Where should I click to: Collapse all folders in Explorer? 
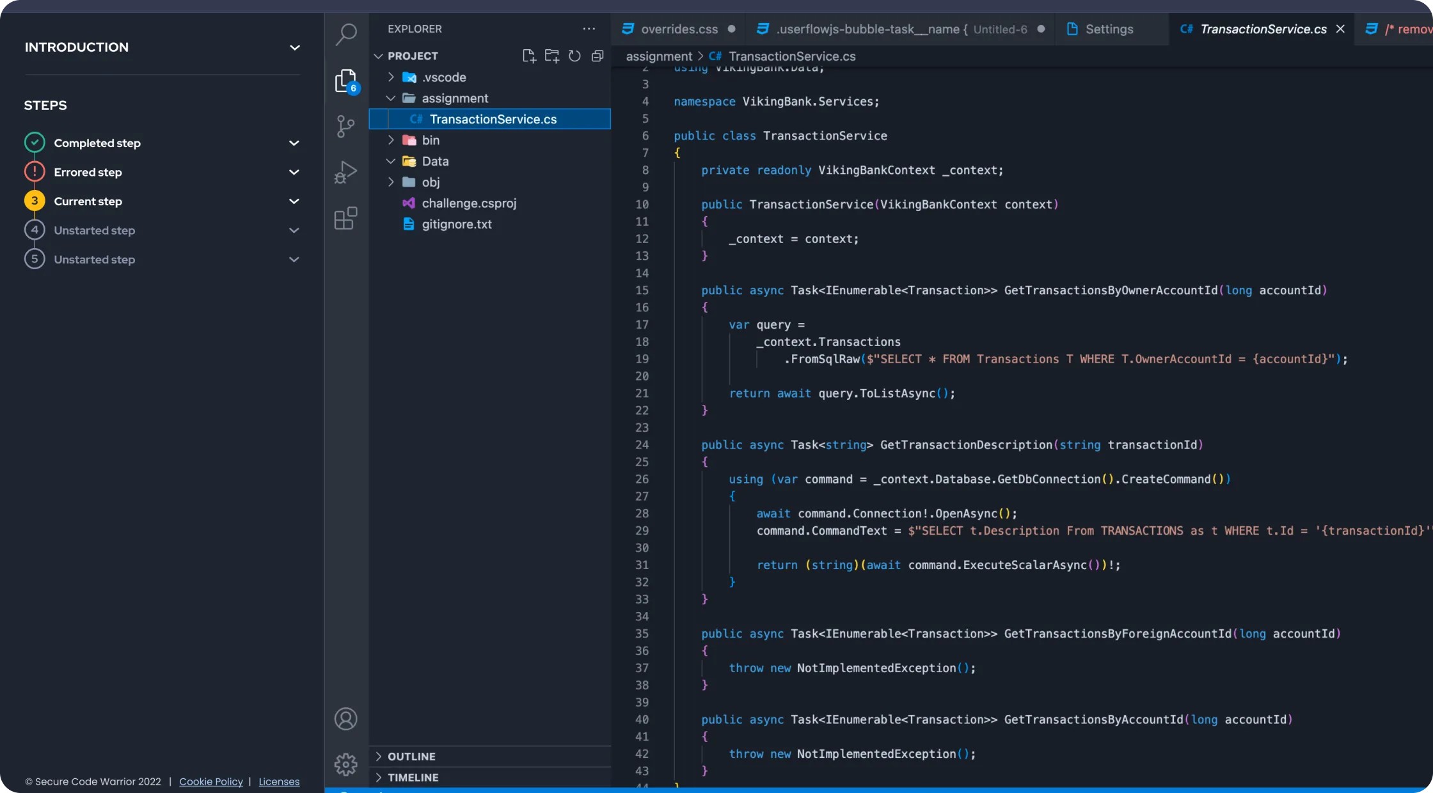pyautogui.click(x=598, y=56)
